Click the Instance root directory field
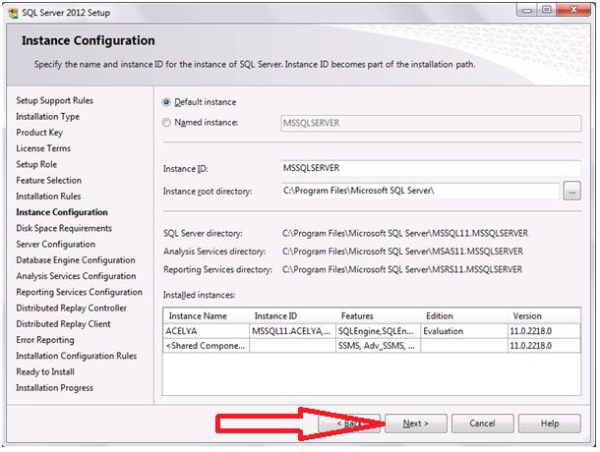 (420, 191)
